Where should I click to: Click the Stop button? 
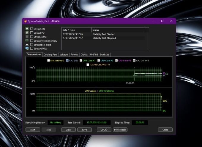49,130
